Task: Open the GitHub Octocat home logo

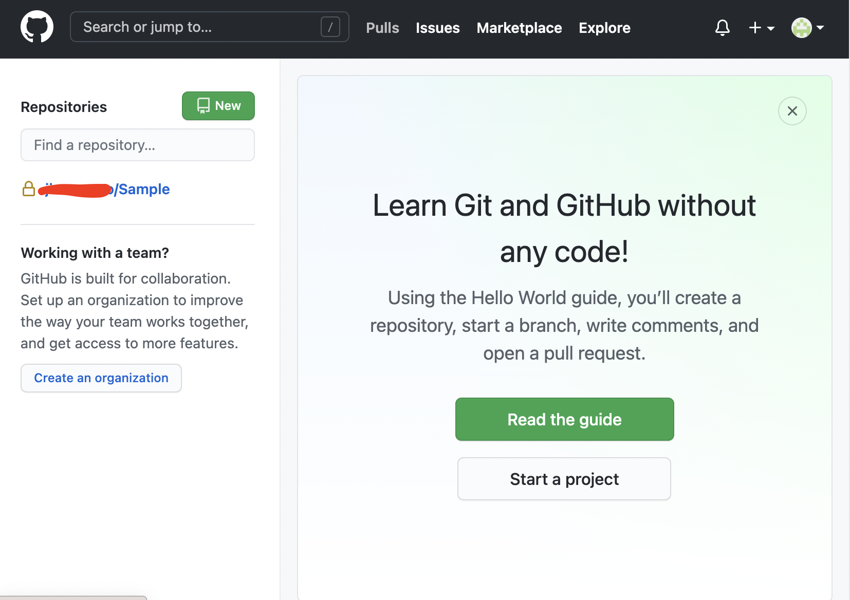Action: coord(37,27)
